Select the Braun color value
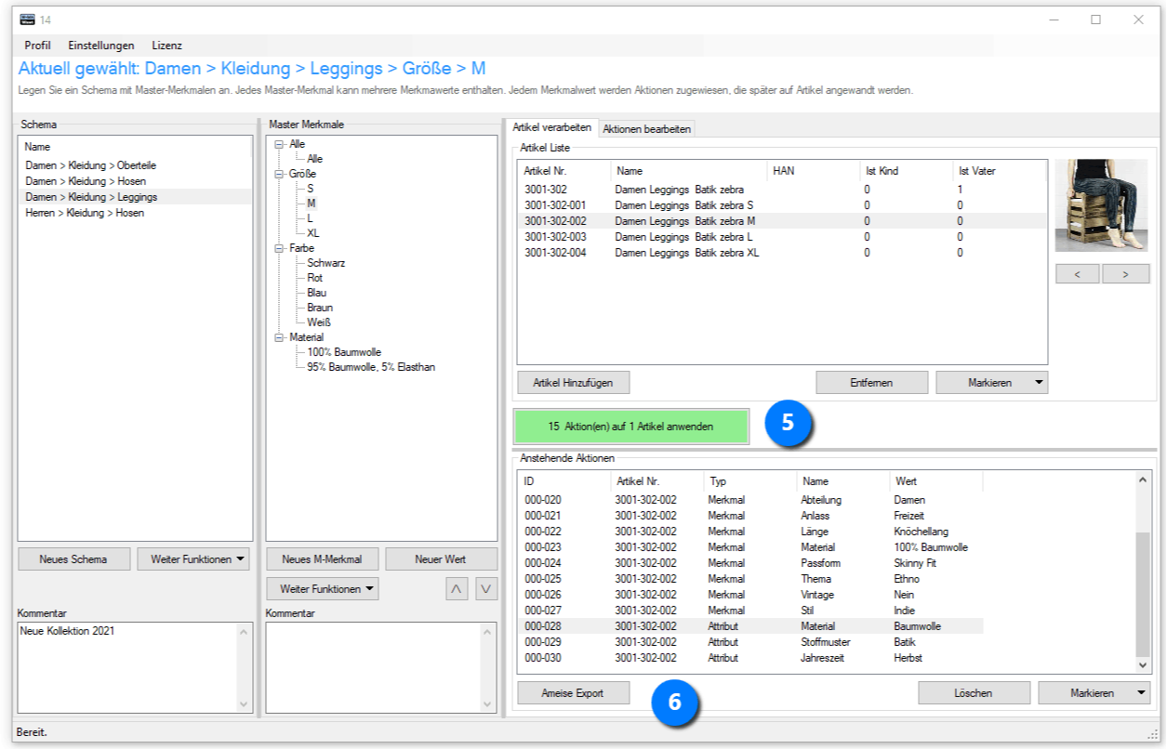 pyautogui.click(x=320, y=308)
